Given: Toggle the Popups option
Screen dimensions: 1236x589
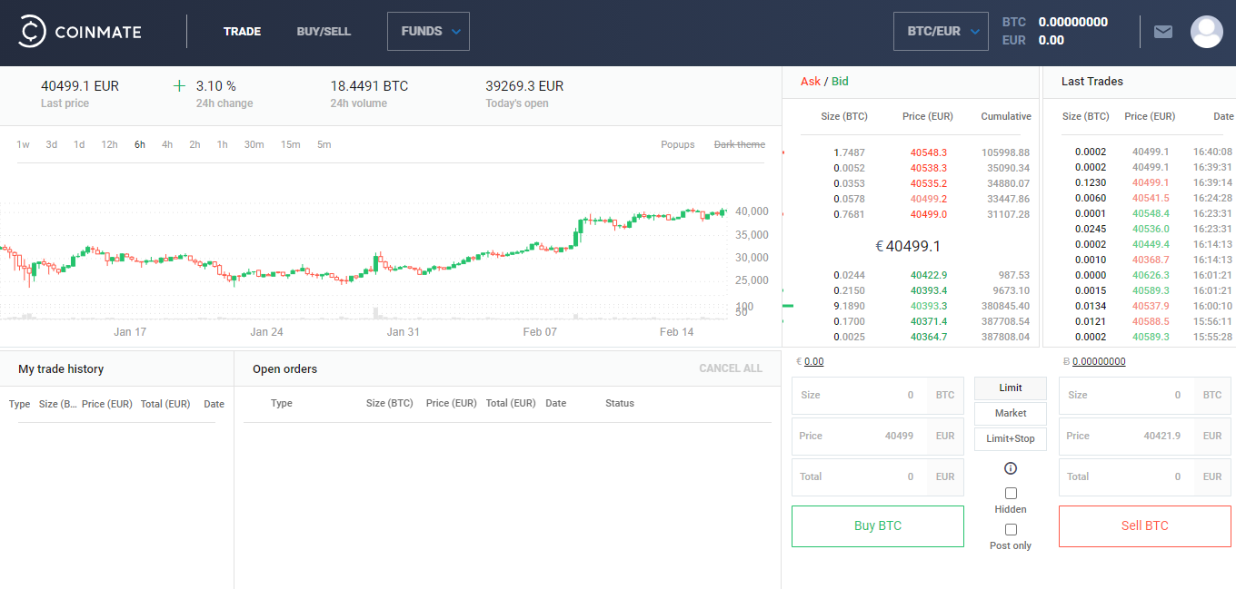Looking at the screenshot, I should [x=677, y=144].
